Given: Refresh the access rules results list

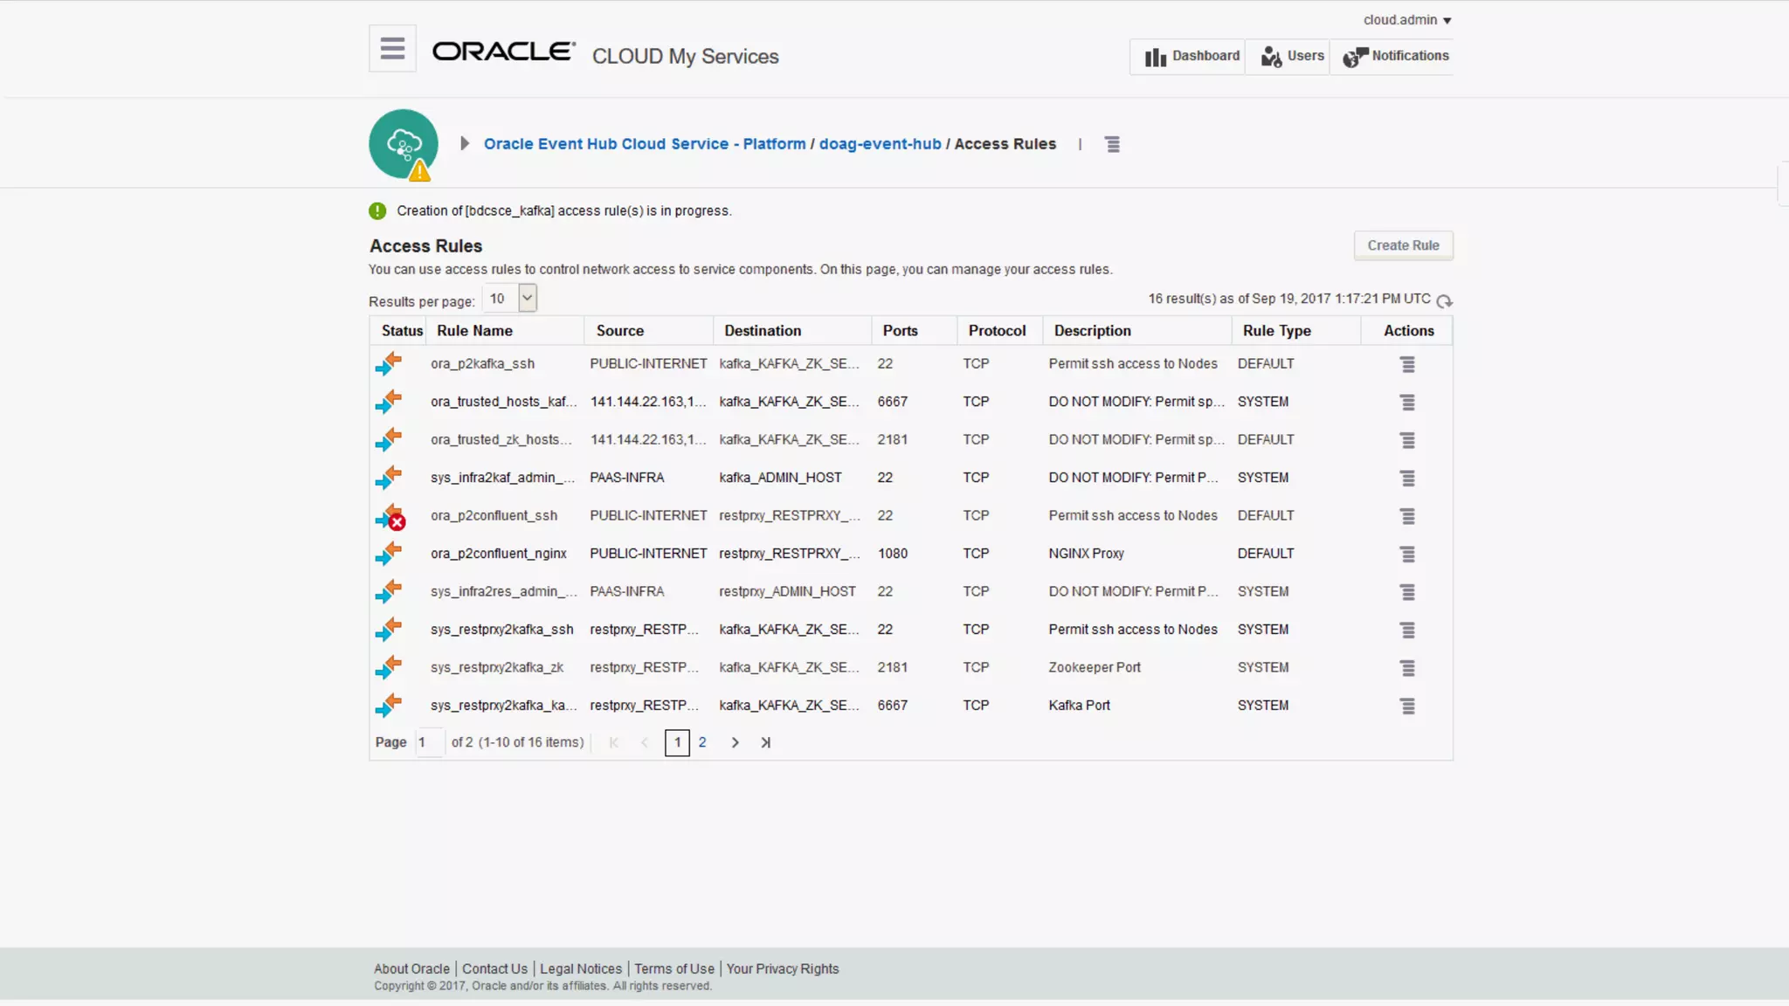Looking at the screenshot, I should (x=1444, y=300).
